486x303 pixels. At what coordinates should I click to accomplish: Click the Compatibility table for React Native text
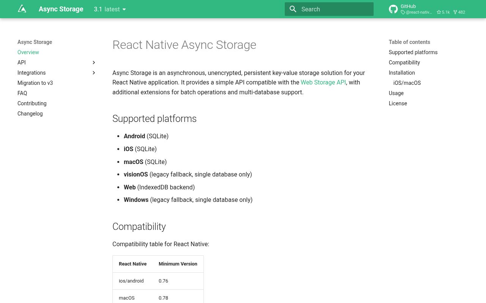point(161,244)
